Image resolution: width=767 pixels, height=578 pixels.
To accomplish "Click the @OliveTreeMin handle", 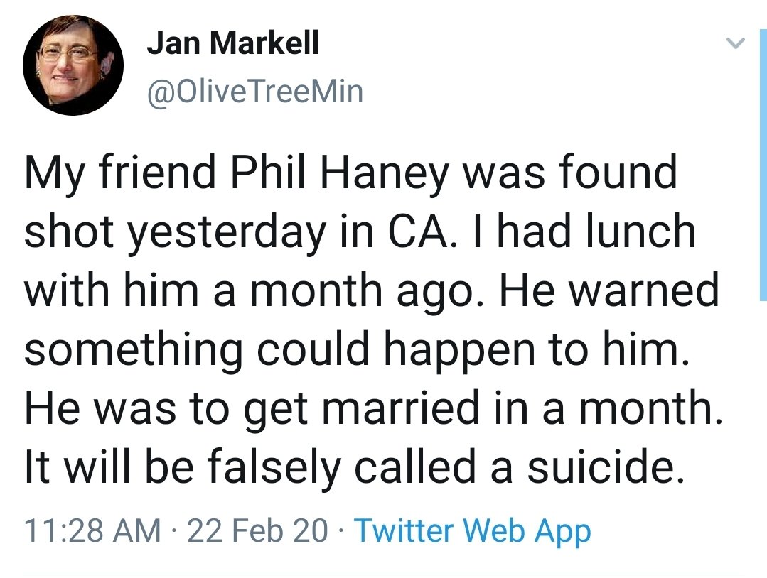I will coord(254,92).
